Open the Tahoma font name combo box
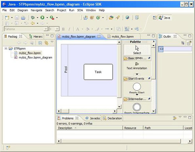 [26, 29]
